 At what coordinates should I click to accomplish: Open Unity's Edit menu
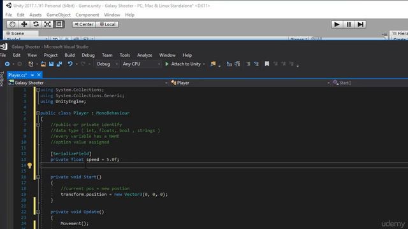[x=20, y=15]
